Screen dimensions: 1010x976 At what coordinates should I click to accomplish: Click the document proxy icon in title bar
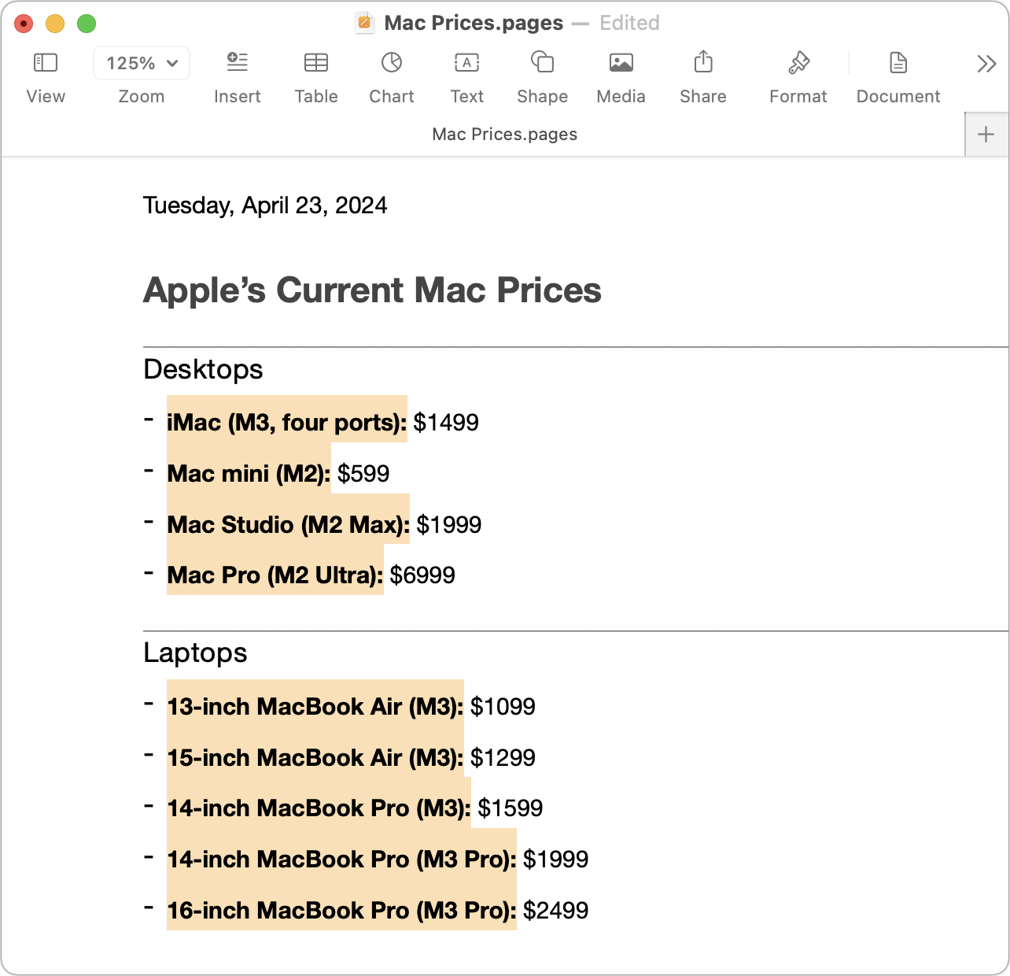point(365,23)
